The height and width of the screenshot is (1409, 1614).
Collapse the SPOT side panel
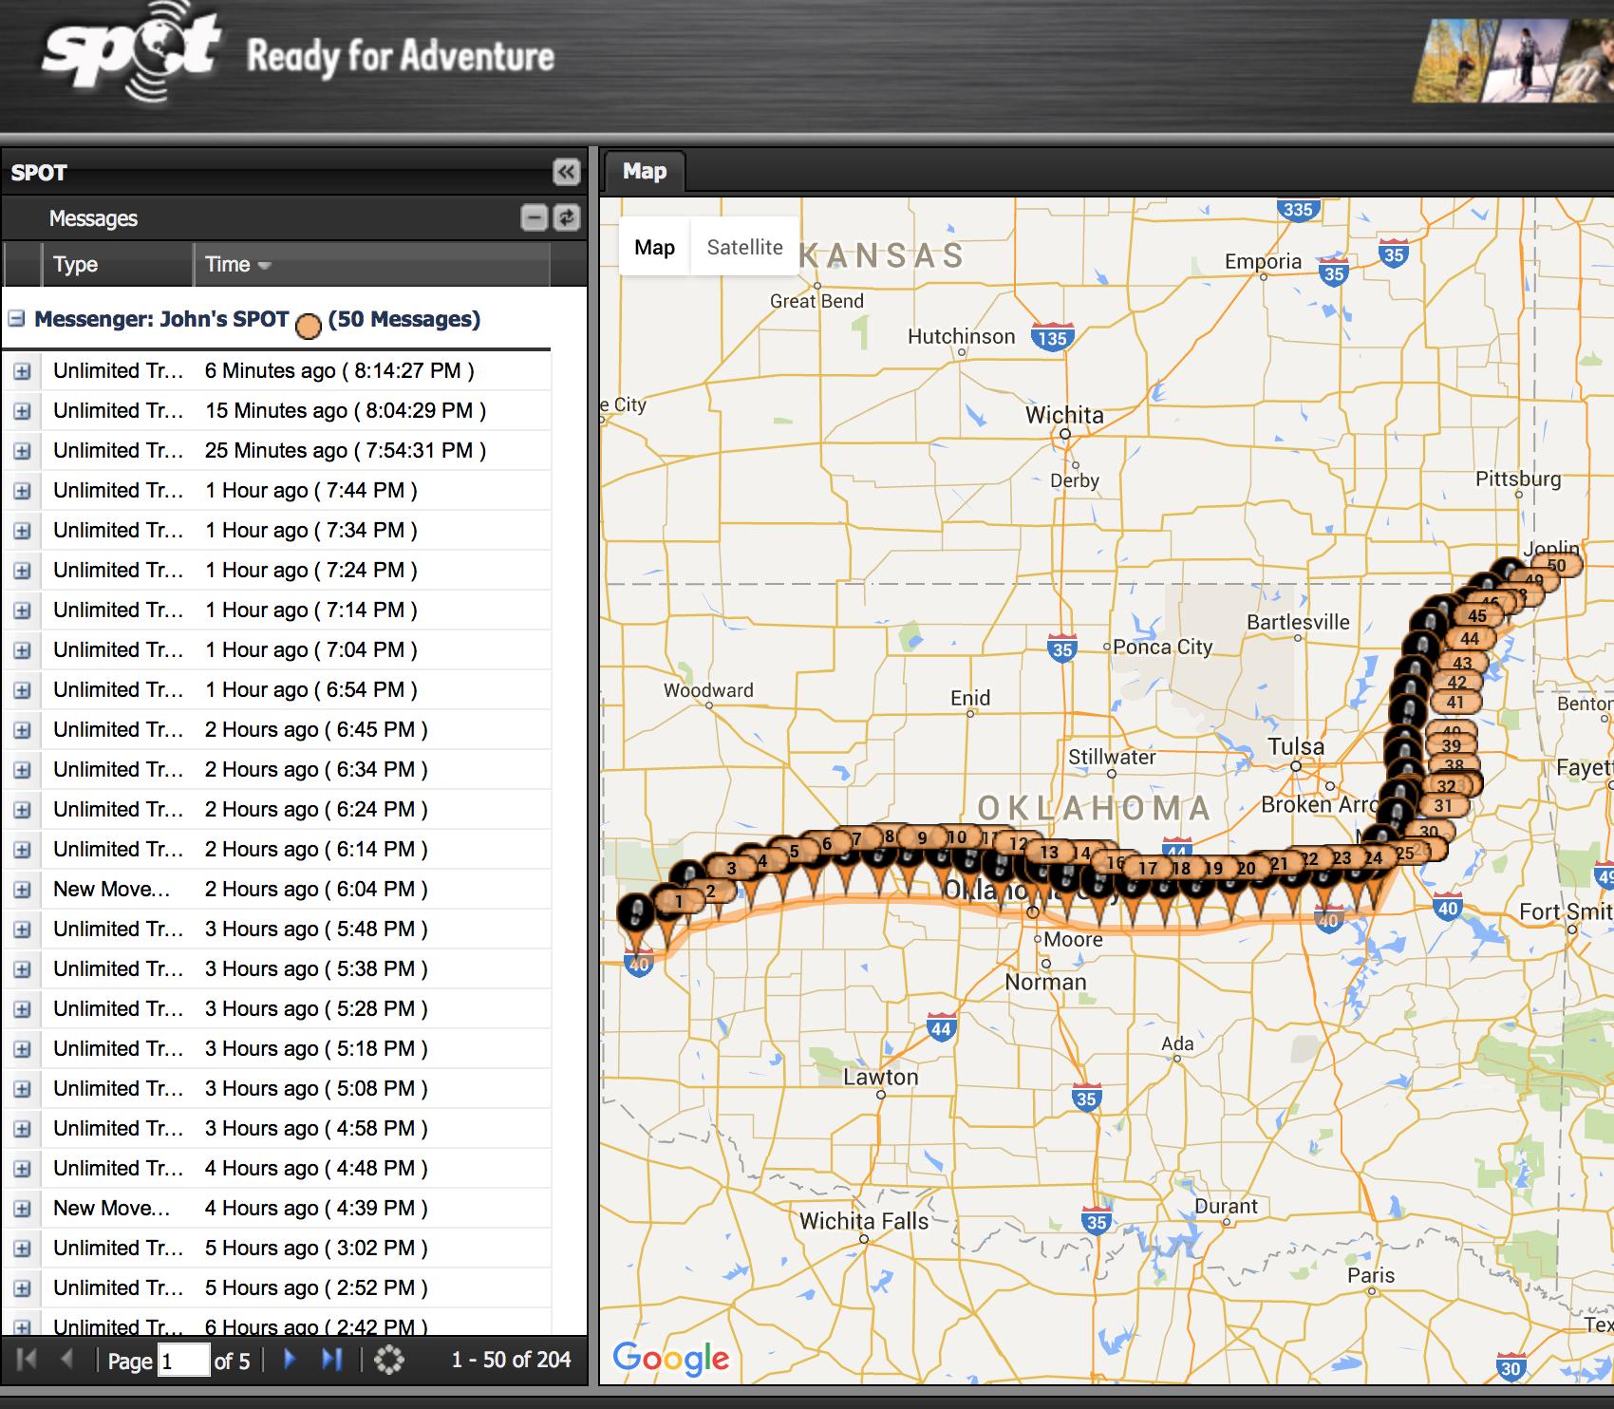point(566,172)
